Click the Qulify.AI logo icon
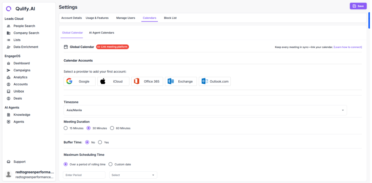The image size is (372, 183). [9, 9]
